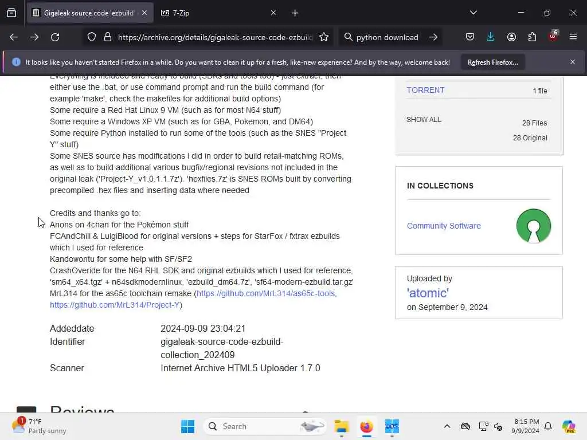Image resolution: width=587 pixels, height=440 pixels.
Task: Submit search with arrow button
Action: click(x=433, y=37)
